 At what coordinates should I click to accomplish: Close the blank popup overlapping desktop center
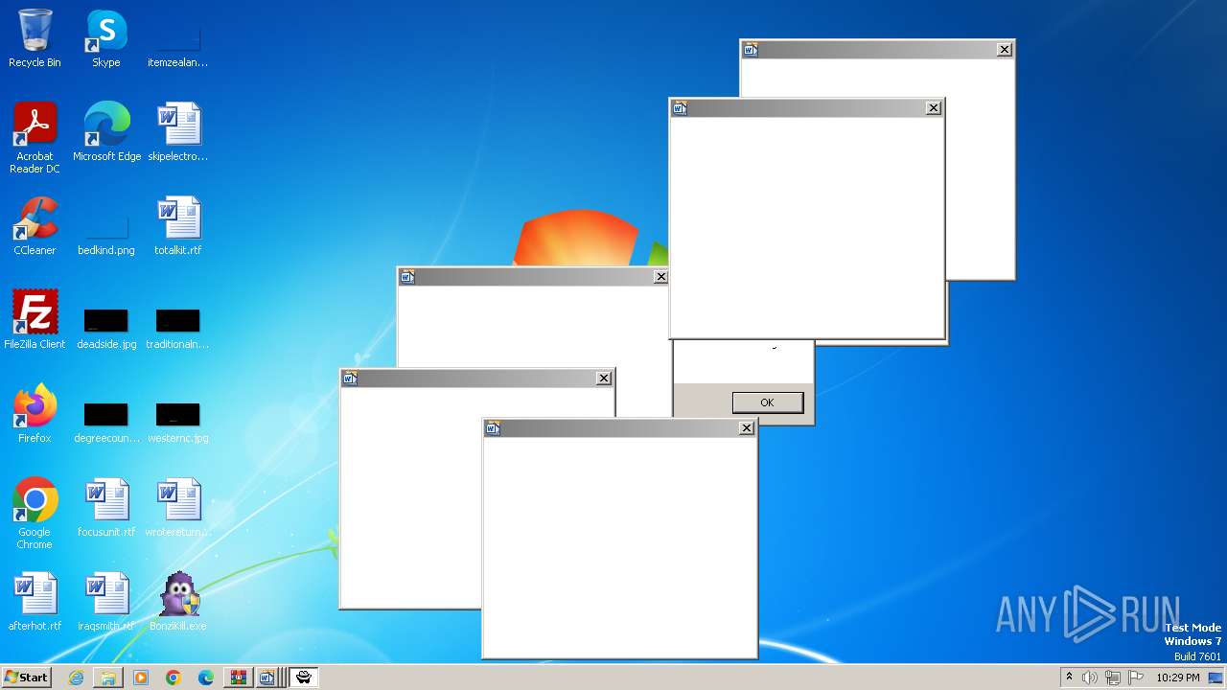tap(660, 277)
